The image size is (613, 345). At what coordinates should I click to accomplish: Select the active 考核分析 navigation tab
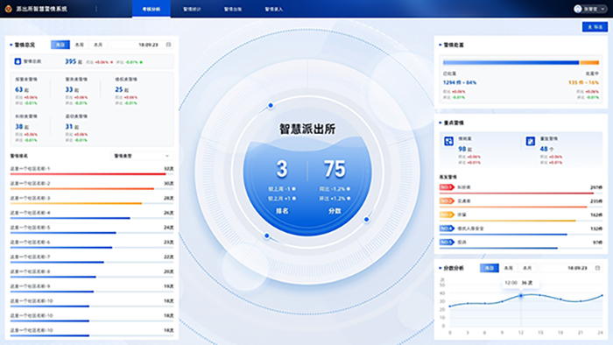tap(151, 9)
